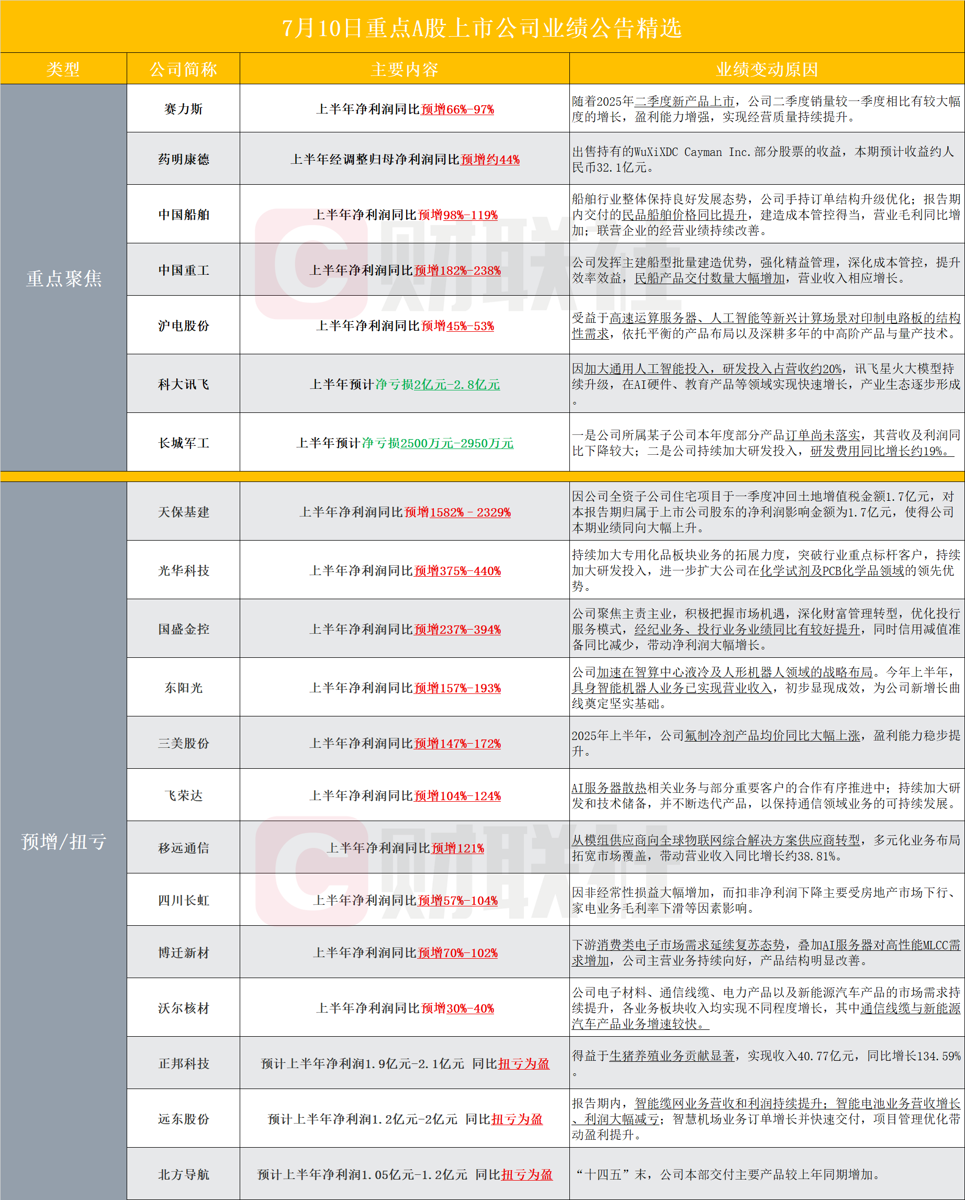Click company name 国盛金控
The height and width of the screenshot is (1200, 965).
(183, 629)
